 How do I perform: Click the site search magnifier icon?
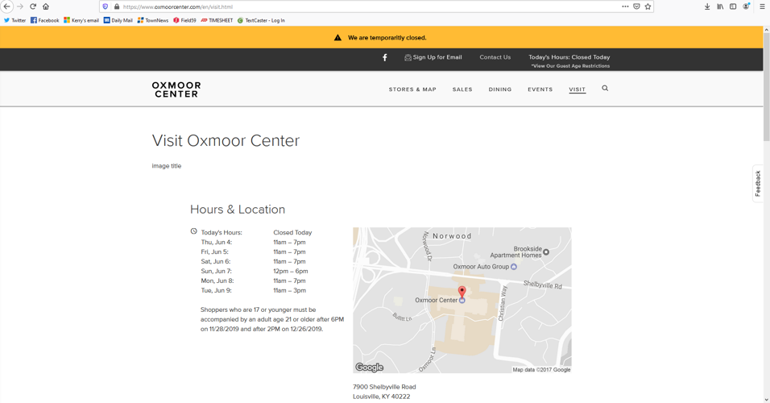click(x=605, y=89)
